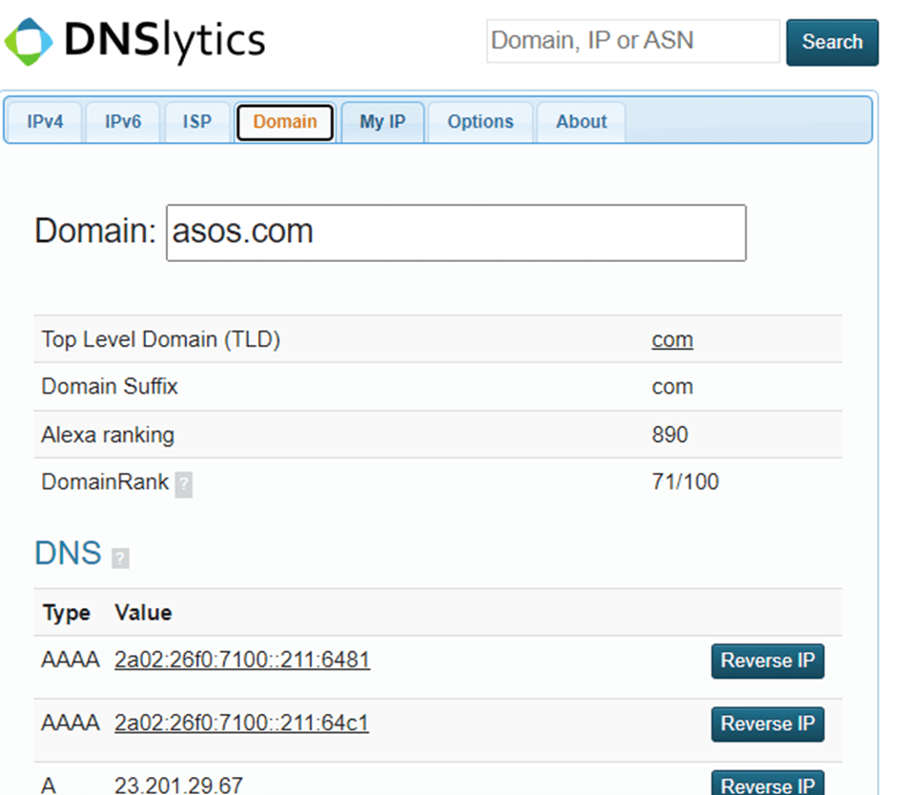Viewport: 901px width, 795px height.
Task: Click the Alexa ranking label
Action: click(108, 435)
